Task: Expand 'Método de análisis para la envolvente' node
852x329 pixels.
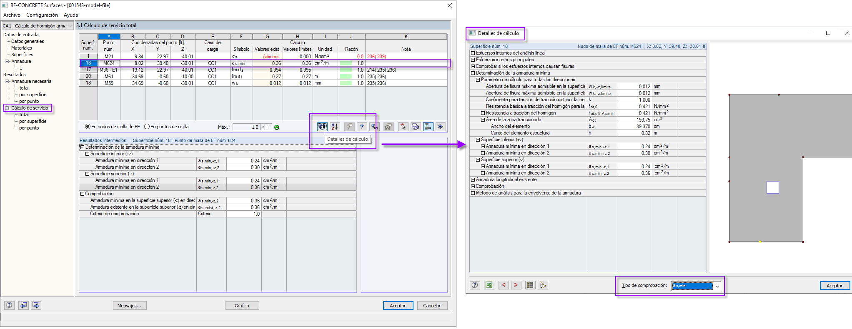Action: pos(473,193)
